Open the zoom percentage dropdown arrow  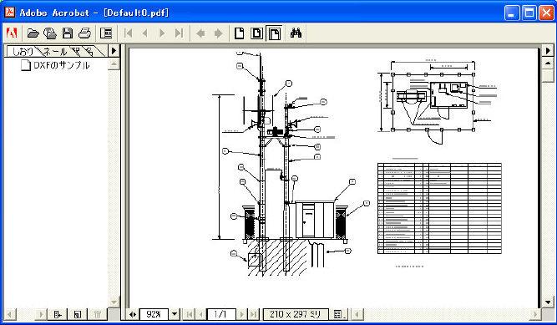pyautogui.click(x=175, y=314)
